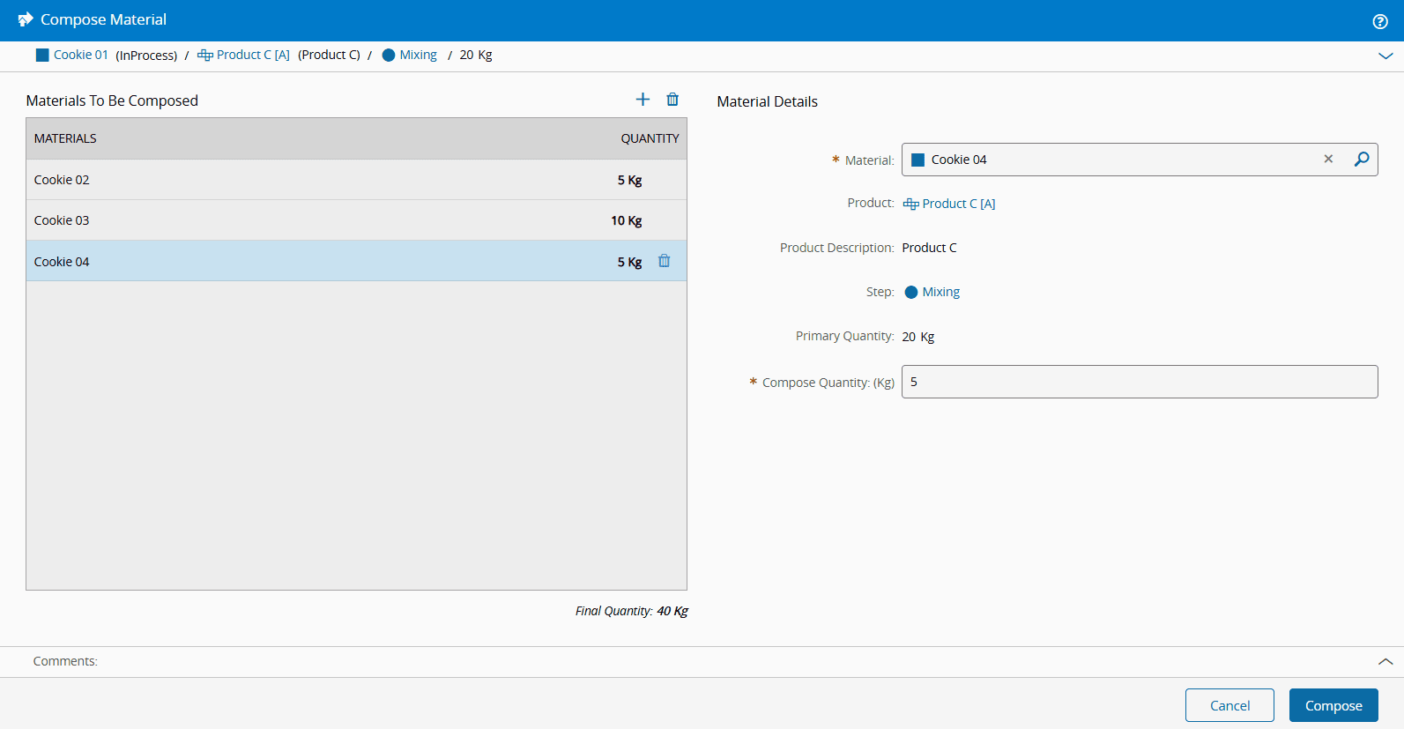The width and height of the screenshot is (1404, 729).
Task: Click the Product C icon in details
Action: [x=910, y=205]
